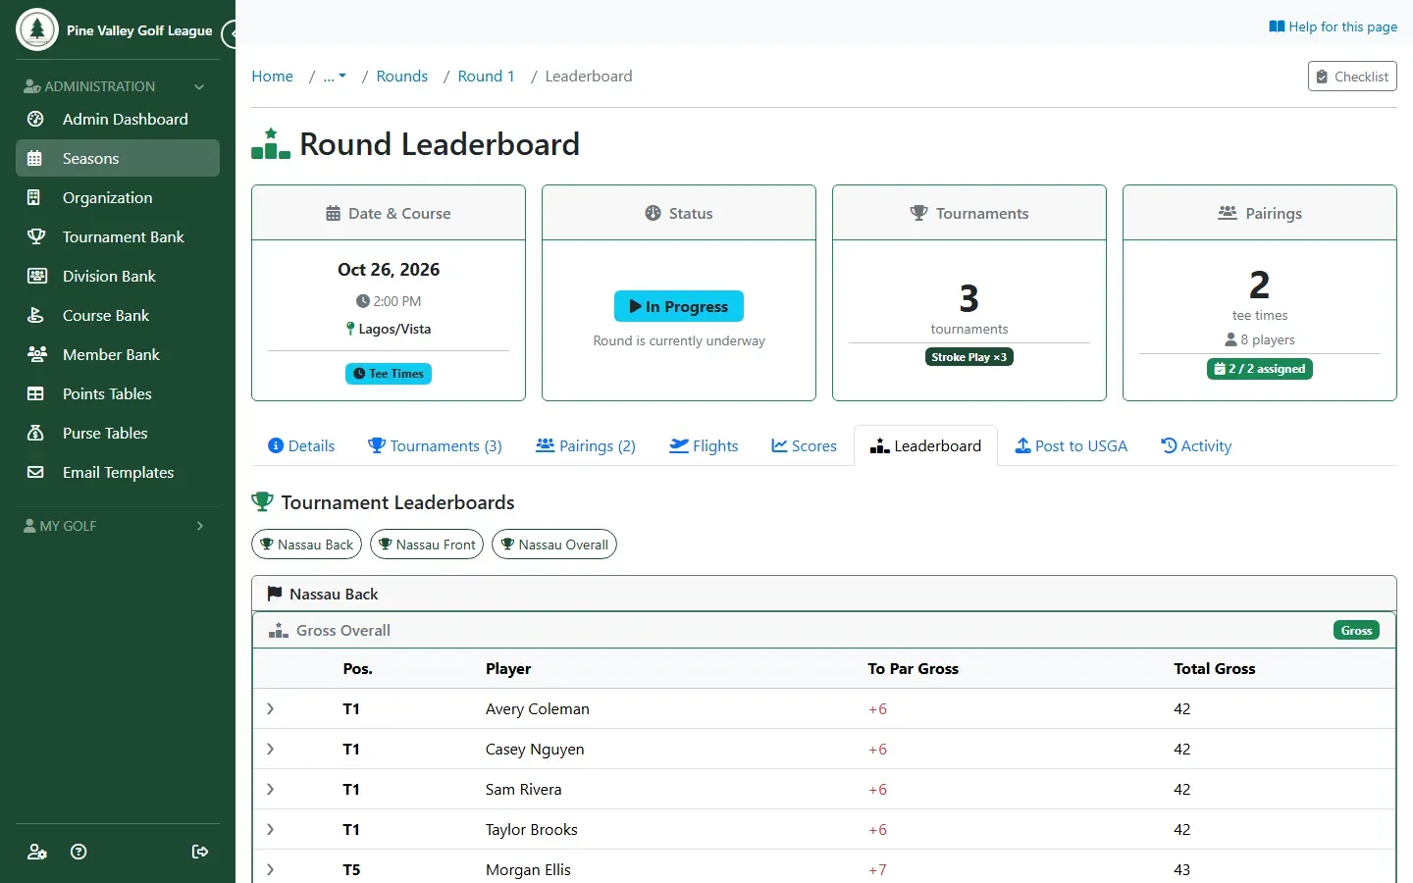The width and height of the screenshot is (1413, 883).
Task: Go to Rounds breadcrumb
Action: pos(402,76)
